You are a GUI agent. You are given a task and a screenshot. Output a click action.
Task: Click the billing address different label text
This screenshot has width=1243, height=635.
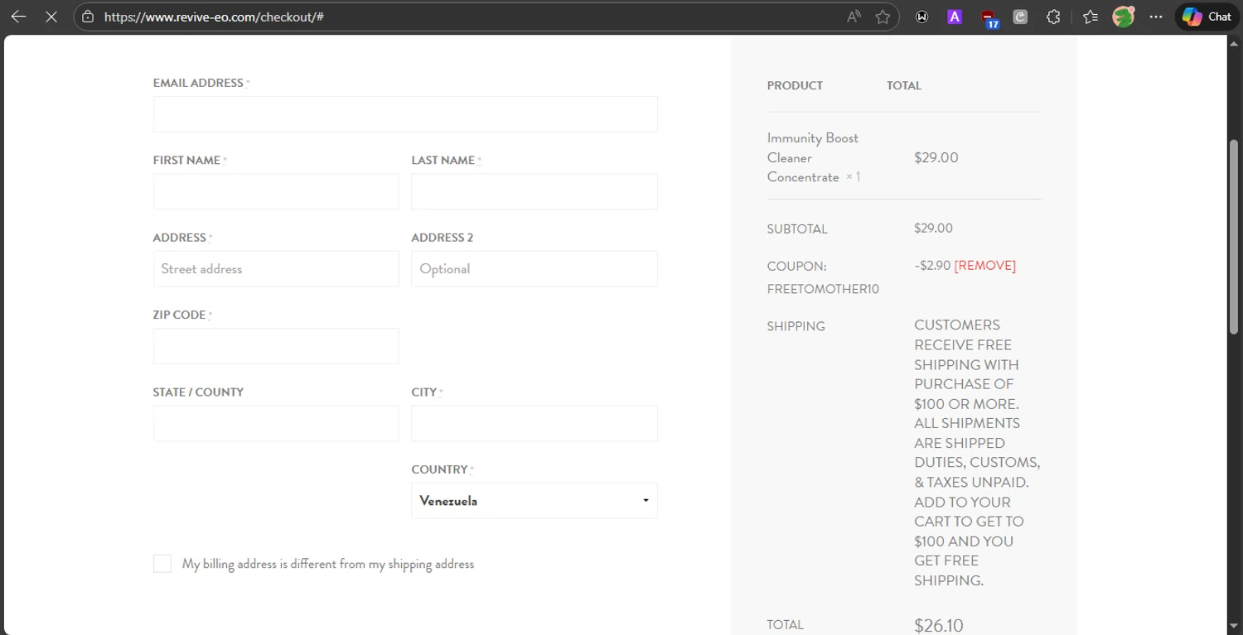coord(328,564)
